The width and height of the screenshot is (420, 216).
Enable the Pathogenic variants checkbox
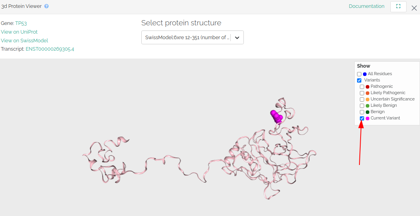click(x=362, y=87)
